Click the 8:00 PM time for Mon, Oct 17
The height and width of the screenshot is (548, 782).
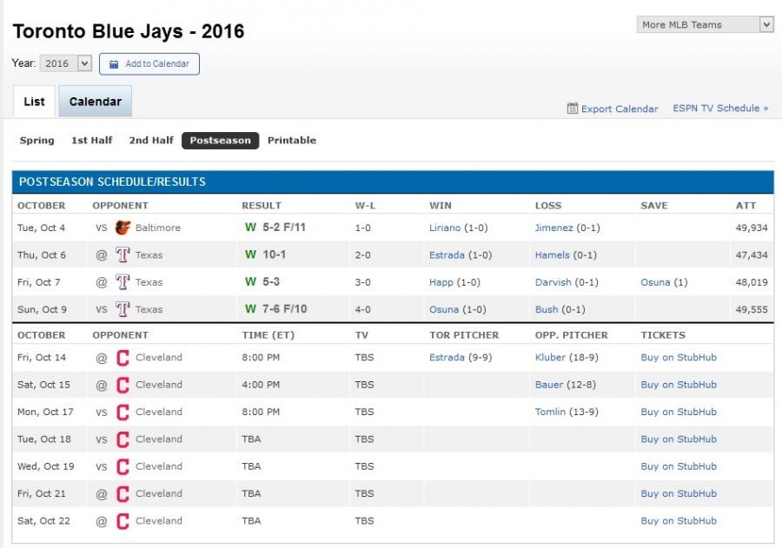261,412
